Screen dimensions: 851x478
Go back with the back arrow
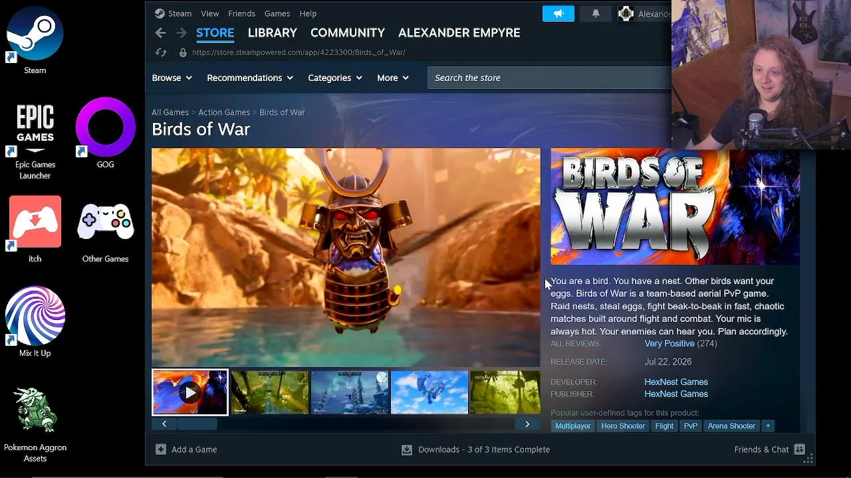point(160,33)
